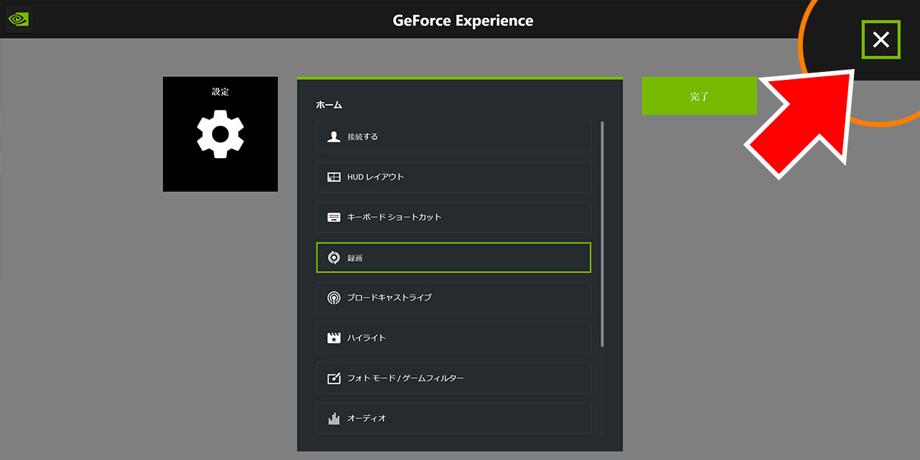Click the 完了 button
This screenshot has width=920, height=460.
(699, 96)
